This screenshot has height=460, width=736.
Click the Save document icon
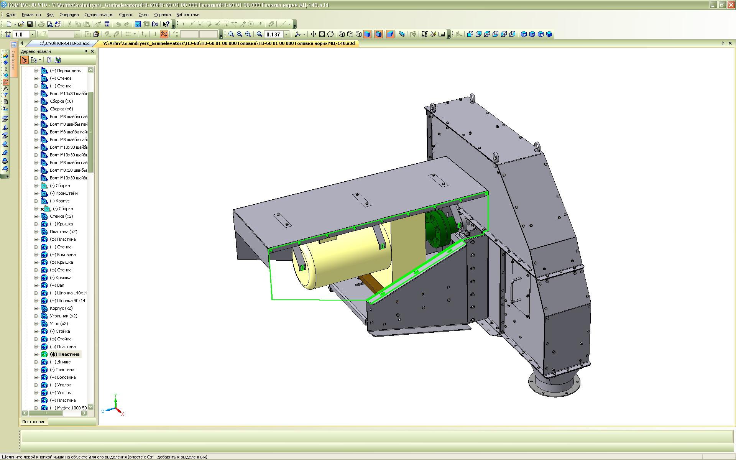tap(30, 24)
